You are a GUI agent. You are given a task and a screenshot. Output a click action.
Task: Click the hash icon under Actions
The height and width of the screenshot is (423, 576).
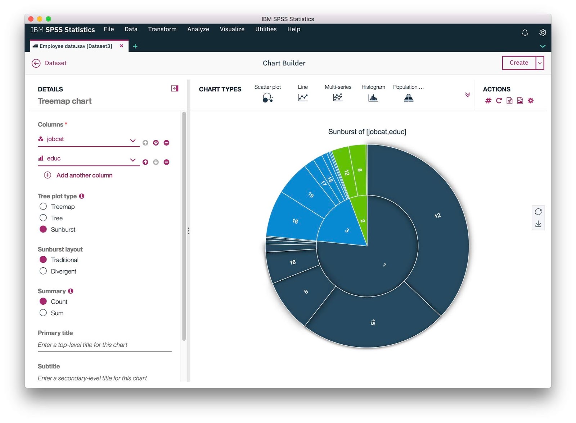point(488,101)
